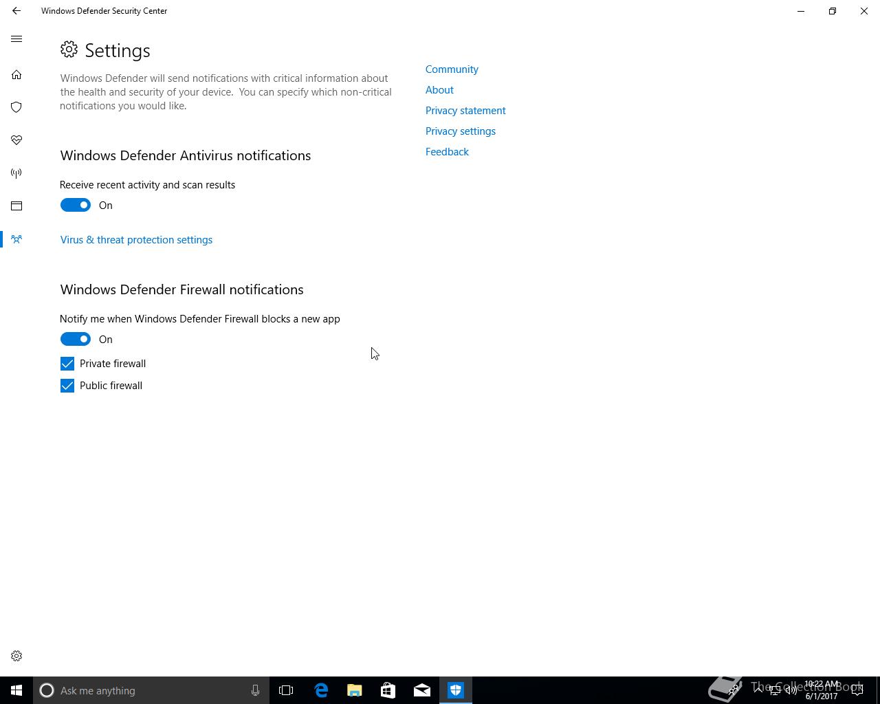Restore down the Security Center window
880x704 pixels.
pos(833,11)
